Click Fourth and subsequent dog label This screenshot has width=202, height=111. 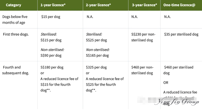pos(16,70)
